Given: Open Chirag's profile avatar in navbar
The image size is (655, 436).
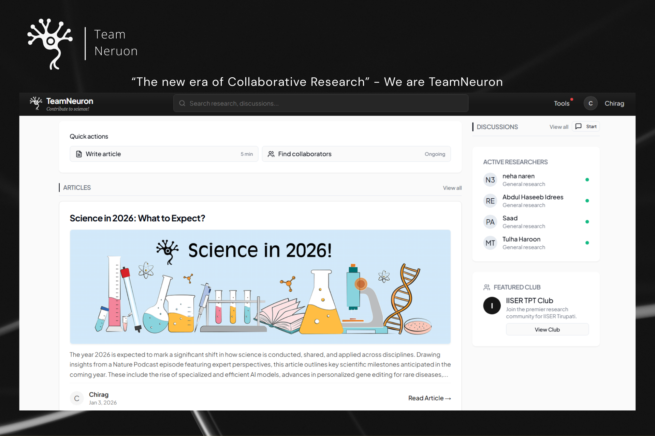Looking at the screenshot, I should point(591,103).
